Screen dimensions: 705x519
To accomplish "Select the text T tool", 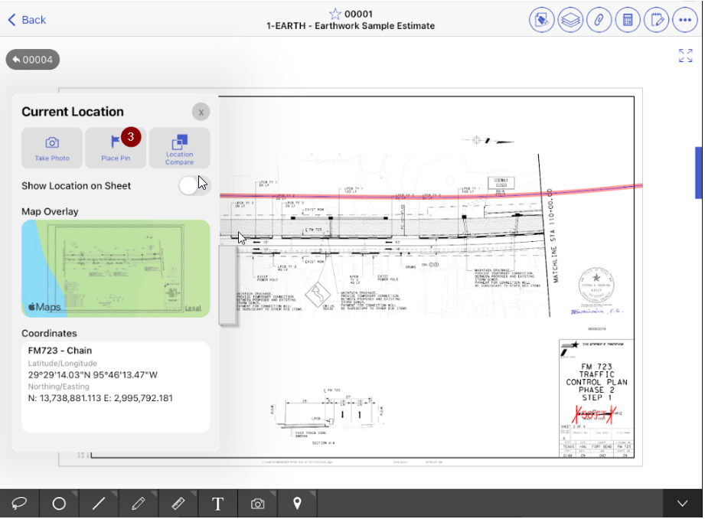I will pyautogui.click(x=217, y=504).
